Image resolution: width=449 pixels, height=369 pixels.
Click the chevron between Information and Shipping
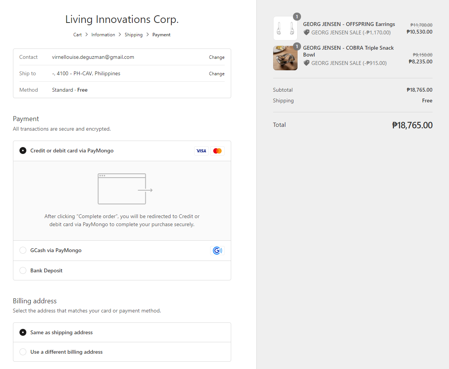120,34
